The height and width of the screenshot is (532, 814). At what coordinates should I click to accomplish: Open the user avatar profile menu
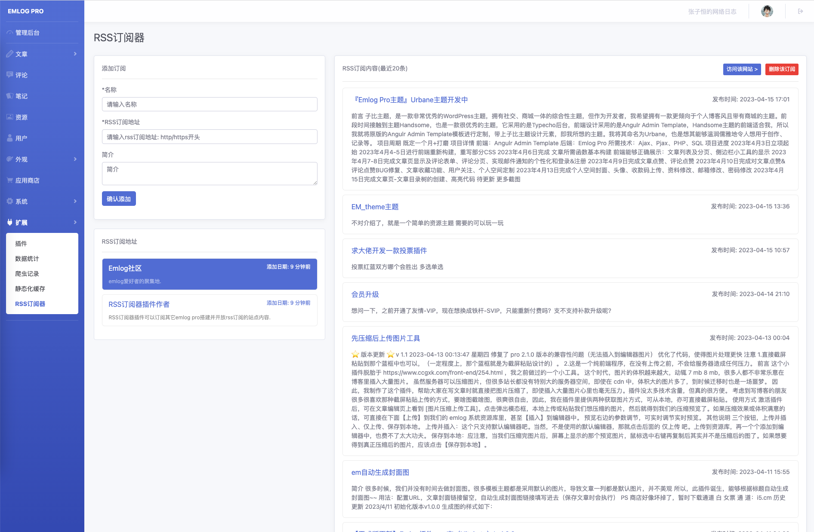[767, 12]
